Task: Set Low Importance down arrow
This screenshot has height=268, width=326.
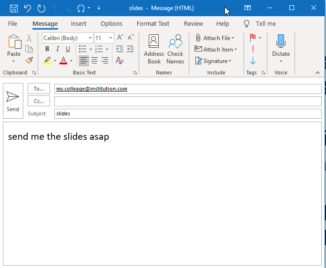Action: tap(253, 61)
